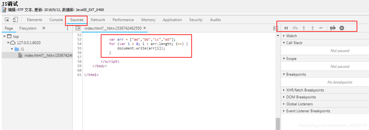Select the Sources tab

pos(77,20)
